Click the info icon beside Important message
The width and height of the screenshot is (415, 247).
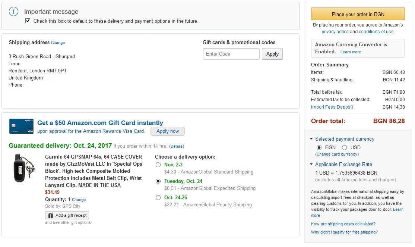pyautogui.click(x=14, y=12)
